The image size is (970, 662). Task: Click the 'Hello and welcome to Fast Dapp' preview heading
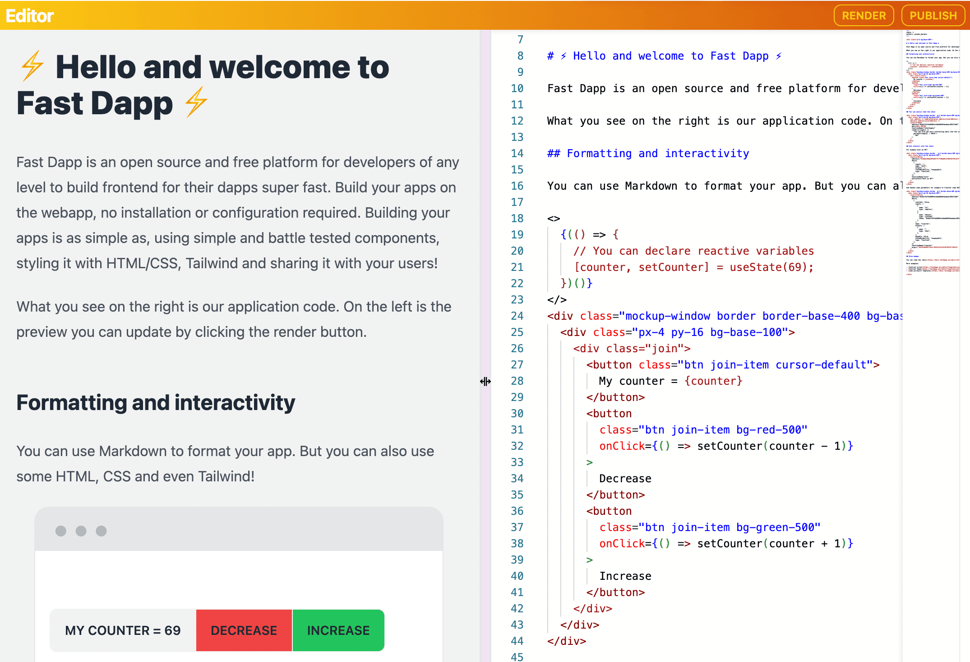pos(203,85)
